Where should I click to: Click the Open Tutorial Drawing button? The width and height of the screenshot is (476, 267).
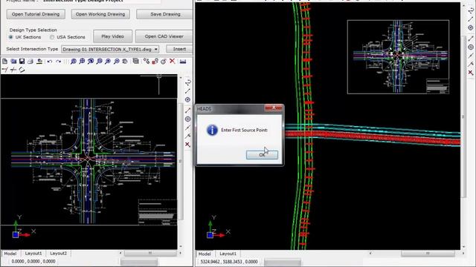point(36,14)
